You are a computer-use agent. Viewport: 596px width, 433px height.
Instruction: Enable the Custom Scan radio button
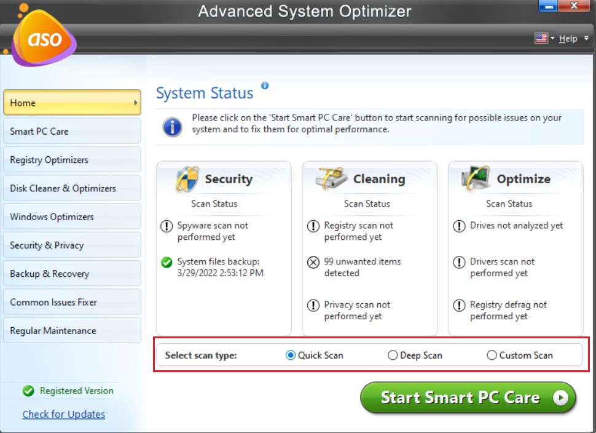tap(492, 356)
